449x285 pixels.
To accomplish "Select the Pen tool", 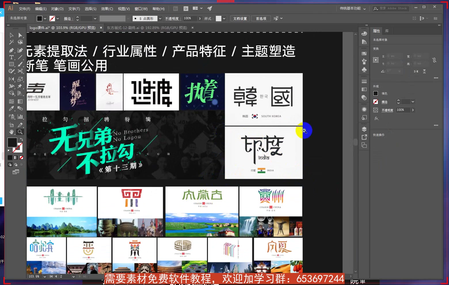I will (12, 50).
